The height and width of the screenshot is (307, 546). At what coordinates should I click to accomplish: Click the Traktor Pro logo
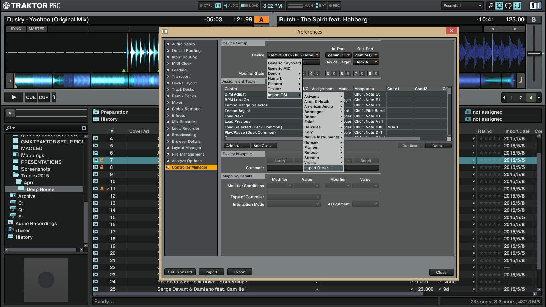coord(32,5)
